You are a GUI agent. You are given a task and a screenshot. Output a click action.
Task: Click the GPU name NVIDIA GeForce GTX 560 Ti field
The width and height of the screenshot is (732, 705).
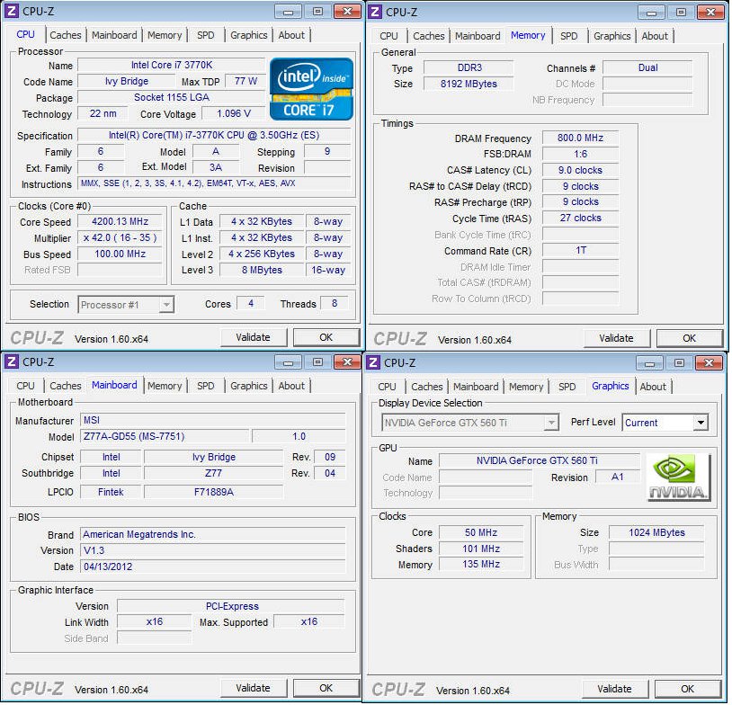tap(539, 460)
